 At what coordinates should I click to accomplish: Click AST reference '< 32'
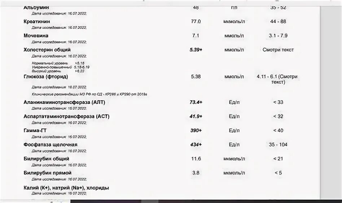278,116
